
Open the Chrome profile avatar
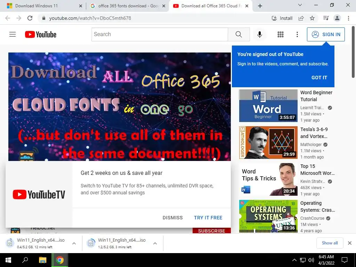point(337,18)
